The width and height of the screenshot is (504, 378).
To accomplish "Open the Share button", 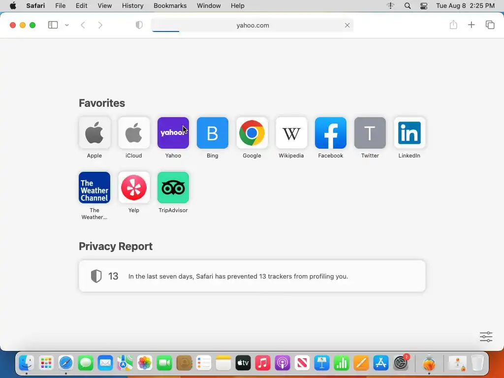I will click(x=453, y=25).
